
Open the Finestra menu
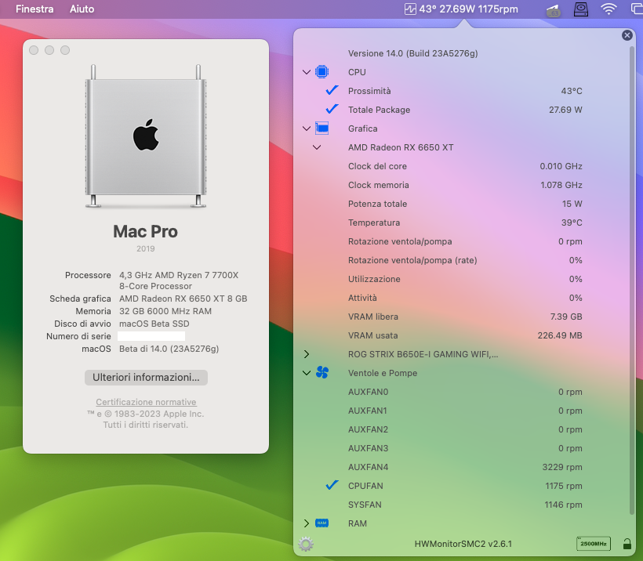click(x=35, y=9)
